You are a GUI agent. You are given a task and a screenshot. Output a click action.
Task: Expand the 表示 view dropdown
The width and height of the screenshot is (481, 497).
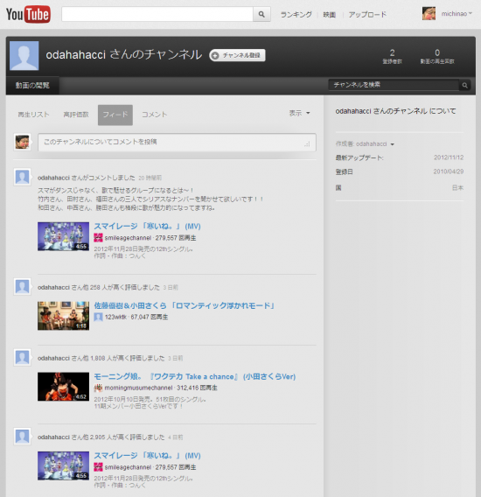[299, 113]
